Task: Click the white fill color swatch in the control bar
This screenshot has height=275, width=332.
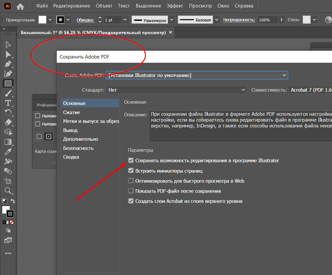Action: tap(42, 20)
